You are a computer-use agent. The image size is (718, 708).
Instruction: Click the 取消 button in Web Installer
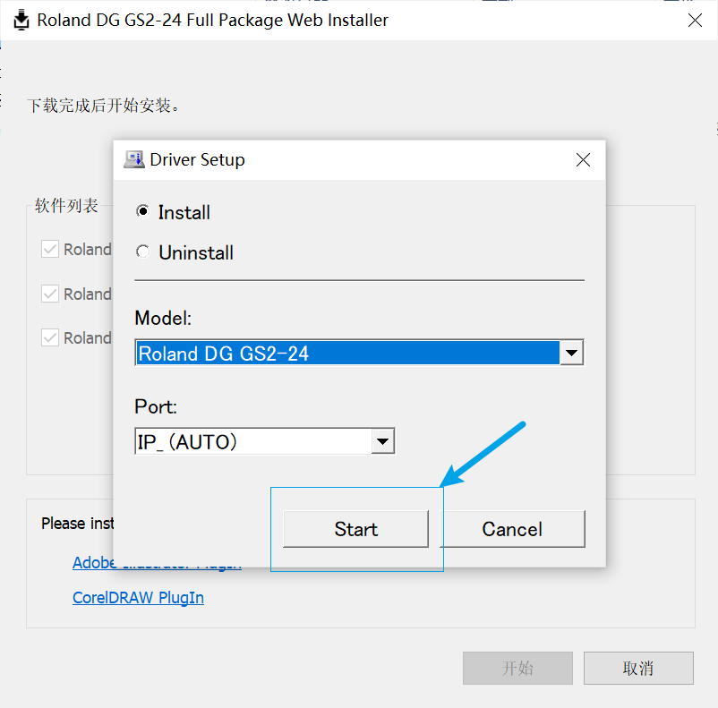(638, 668)
